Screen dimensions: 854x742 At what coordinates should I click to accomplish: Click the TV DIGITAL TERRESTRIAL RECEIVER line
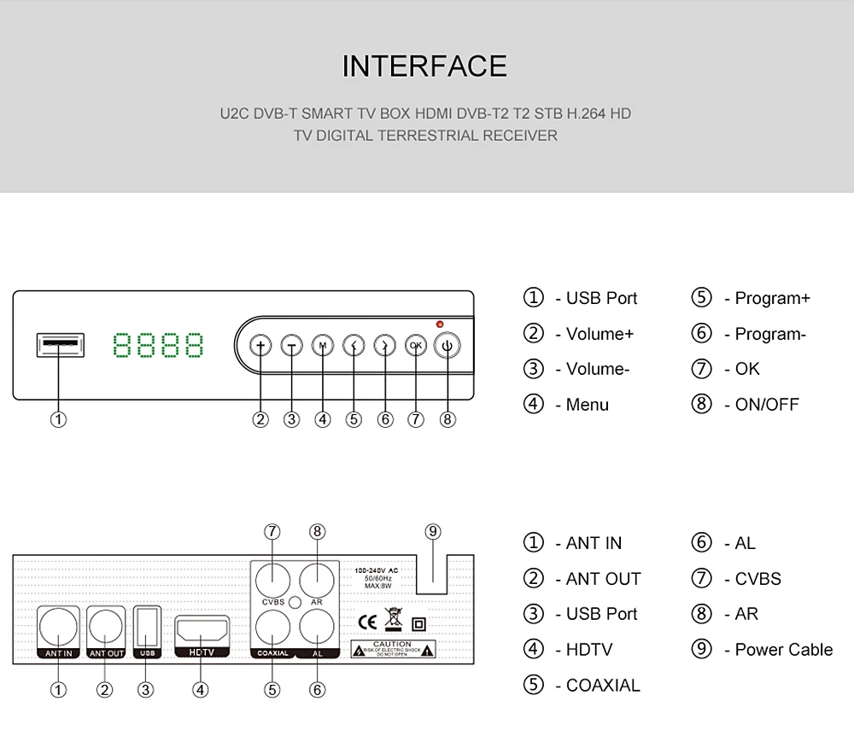425,136
